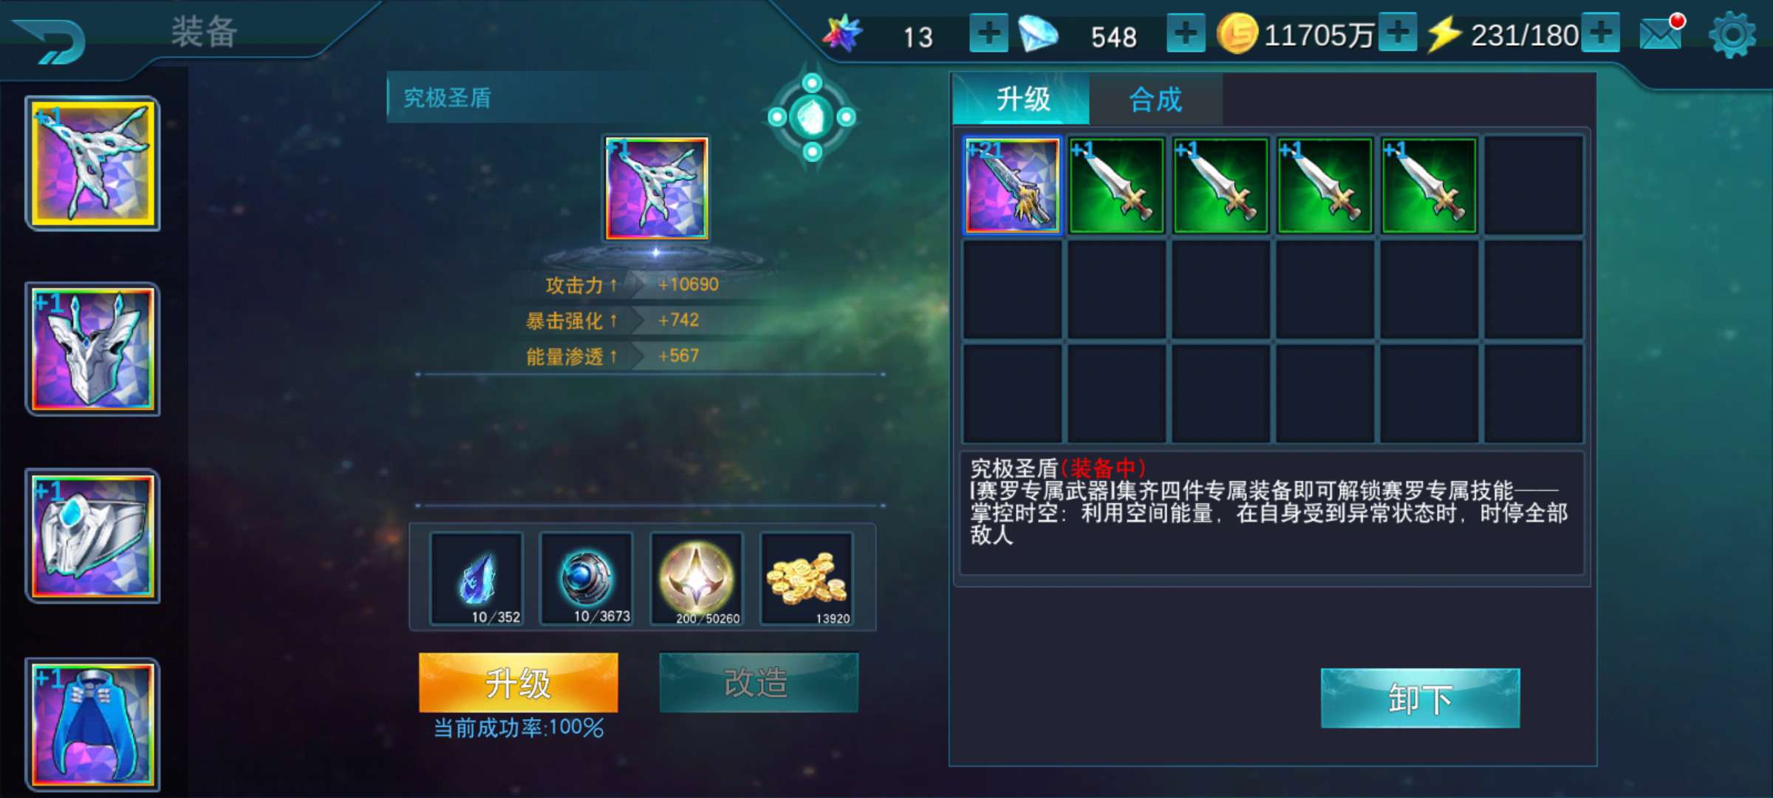The width and height of the screenshot is (1773, 798).
Task: Open the settings gear icon
Action: click(x=1732, y=35)
